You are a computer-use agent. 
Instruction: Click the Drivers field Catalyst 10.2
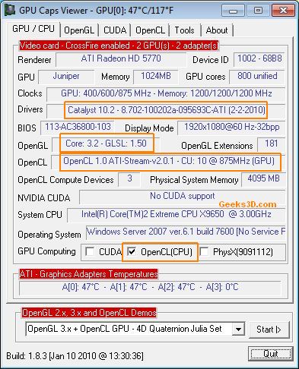click(166, 110)
